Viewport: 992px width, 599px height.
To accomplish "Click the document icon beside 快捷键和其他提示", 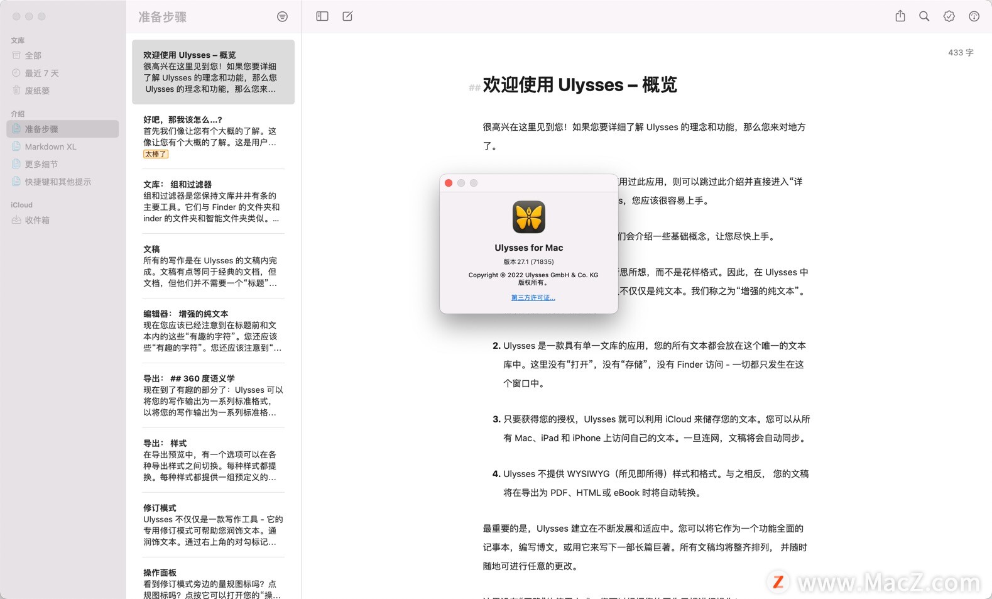I will pos(16,182).
